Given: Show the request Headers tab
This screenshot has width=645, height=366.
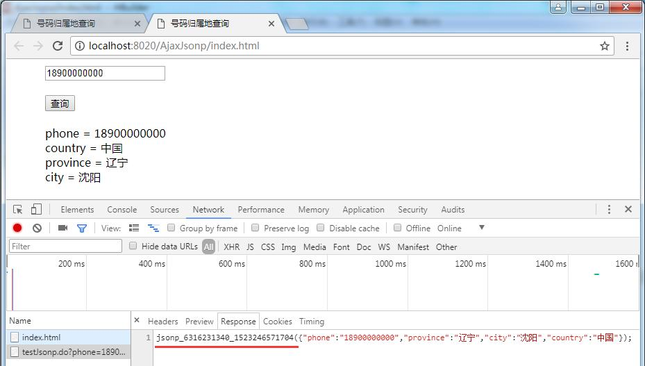Looking at the screenshot, I should coord(163,321).
